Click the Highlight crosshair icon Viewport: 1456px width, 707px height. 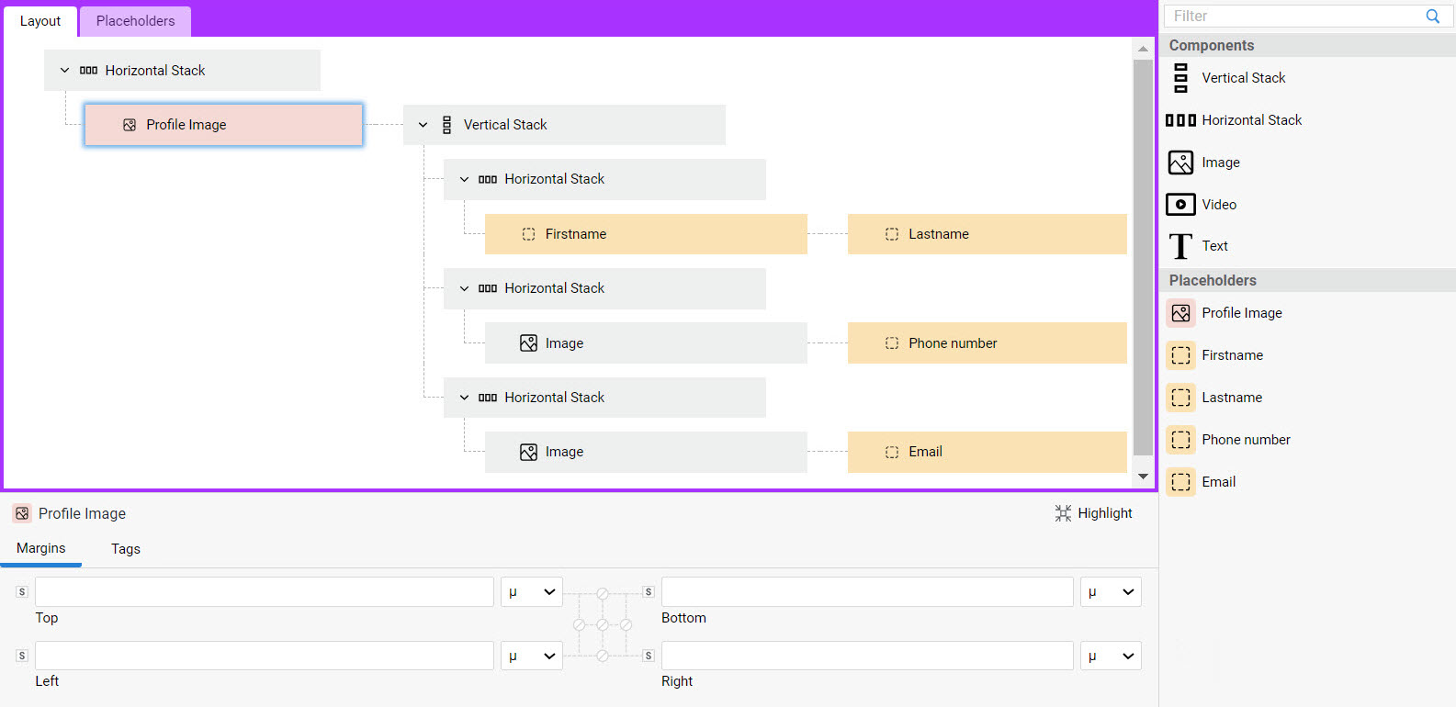[1063, 513]
